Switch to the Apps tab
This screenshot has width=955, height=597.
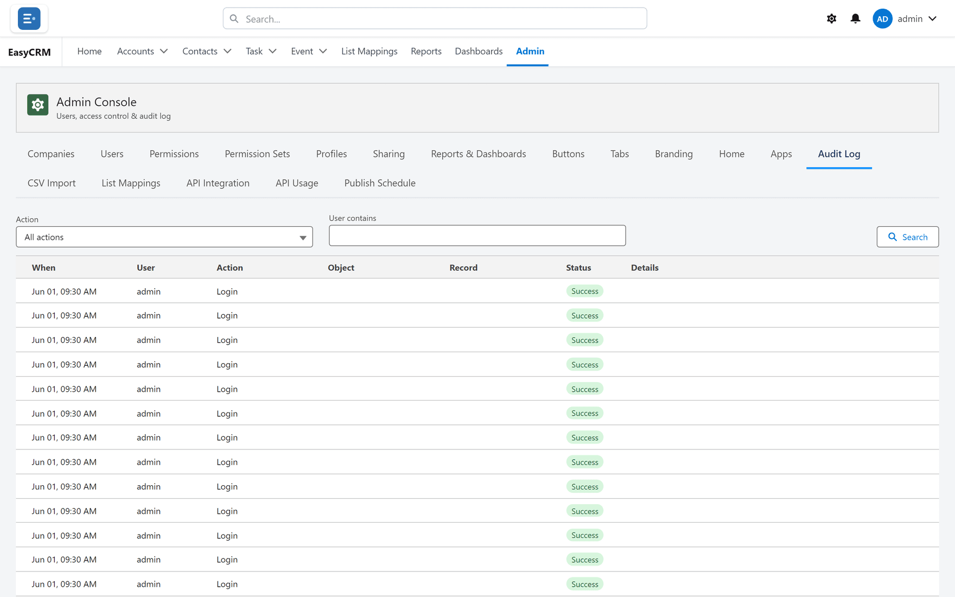coord(781,154)
